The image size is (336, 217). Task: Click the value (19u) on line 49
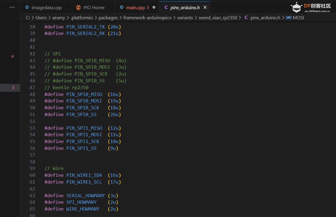click(x=114, y=101)
